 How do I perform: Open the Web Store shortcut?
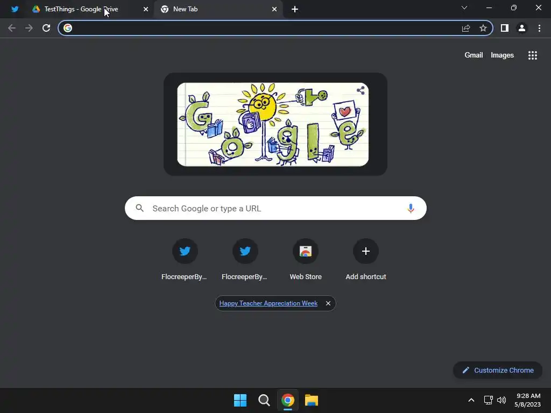(x=306, y=259)
